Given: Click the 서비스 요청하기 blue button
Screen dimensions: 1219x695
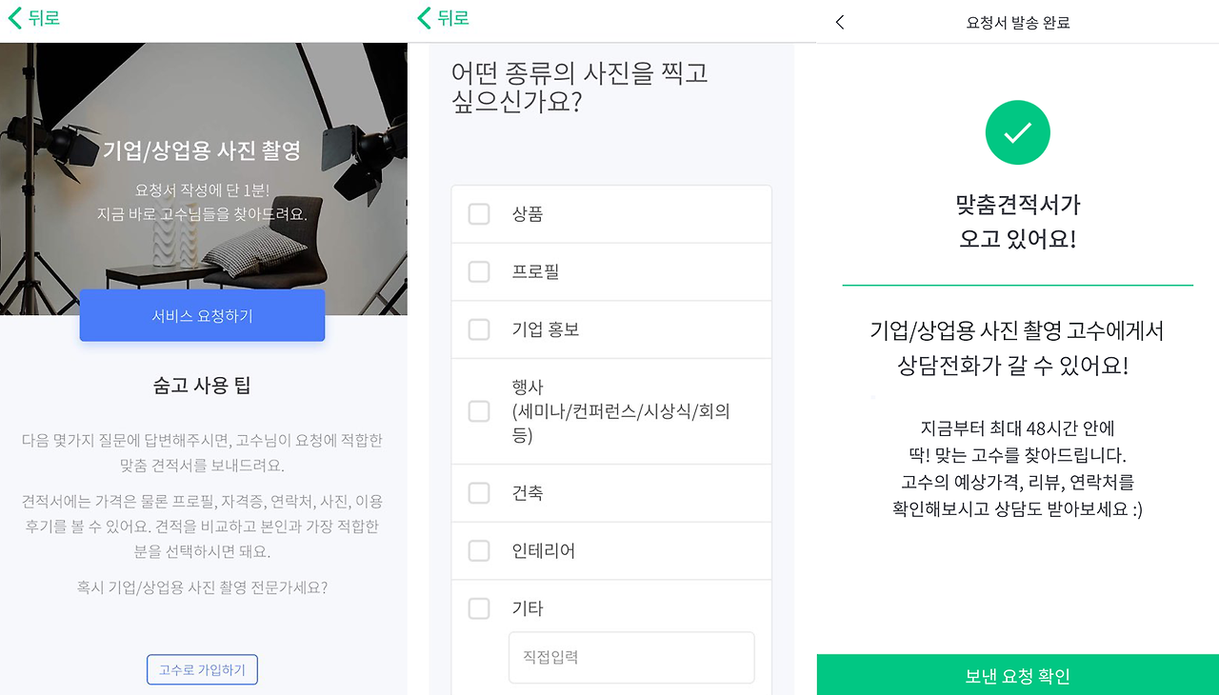Looking at the screenshot, I should [x=202, y=314].
